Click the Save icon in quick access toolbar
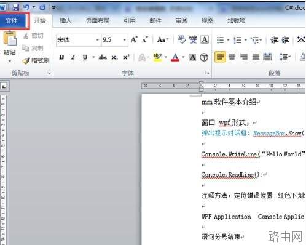Screen dimensions: 306x245 15,7
